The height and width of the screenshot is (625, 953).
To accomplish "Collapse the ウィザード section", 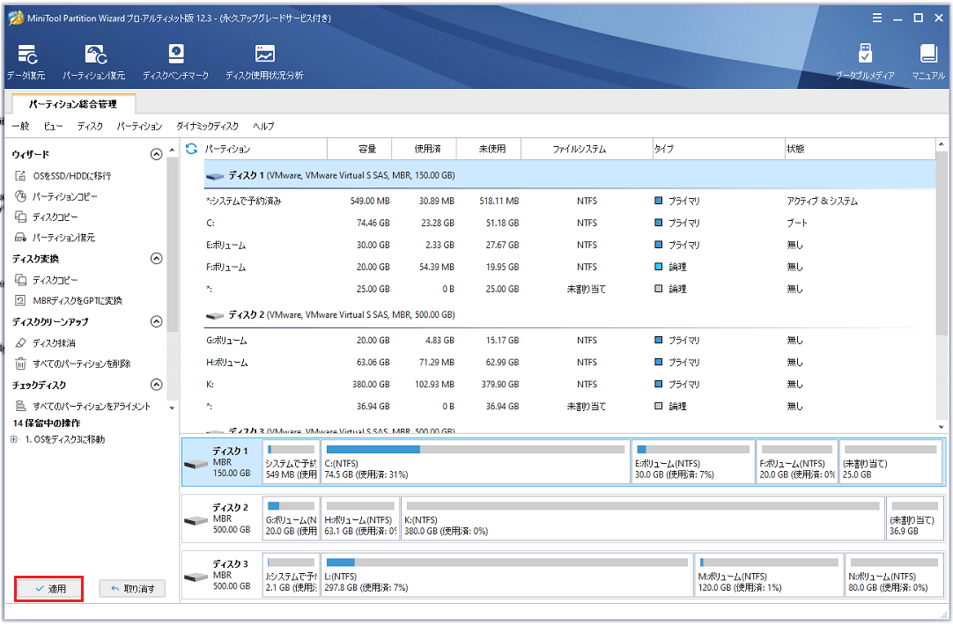I will click(x=157, y=154).
